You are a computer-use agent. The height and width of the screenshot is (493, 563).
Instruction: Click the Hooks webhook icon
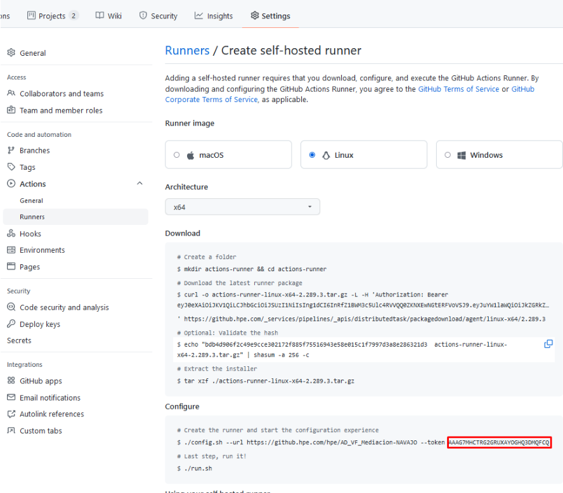coord(11,233)
